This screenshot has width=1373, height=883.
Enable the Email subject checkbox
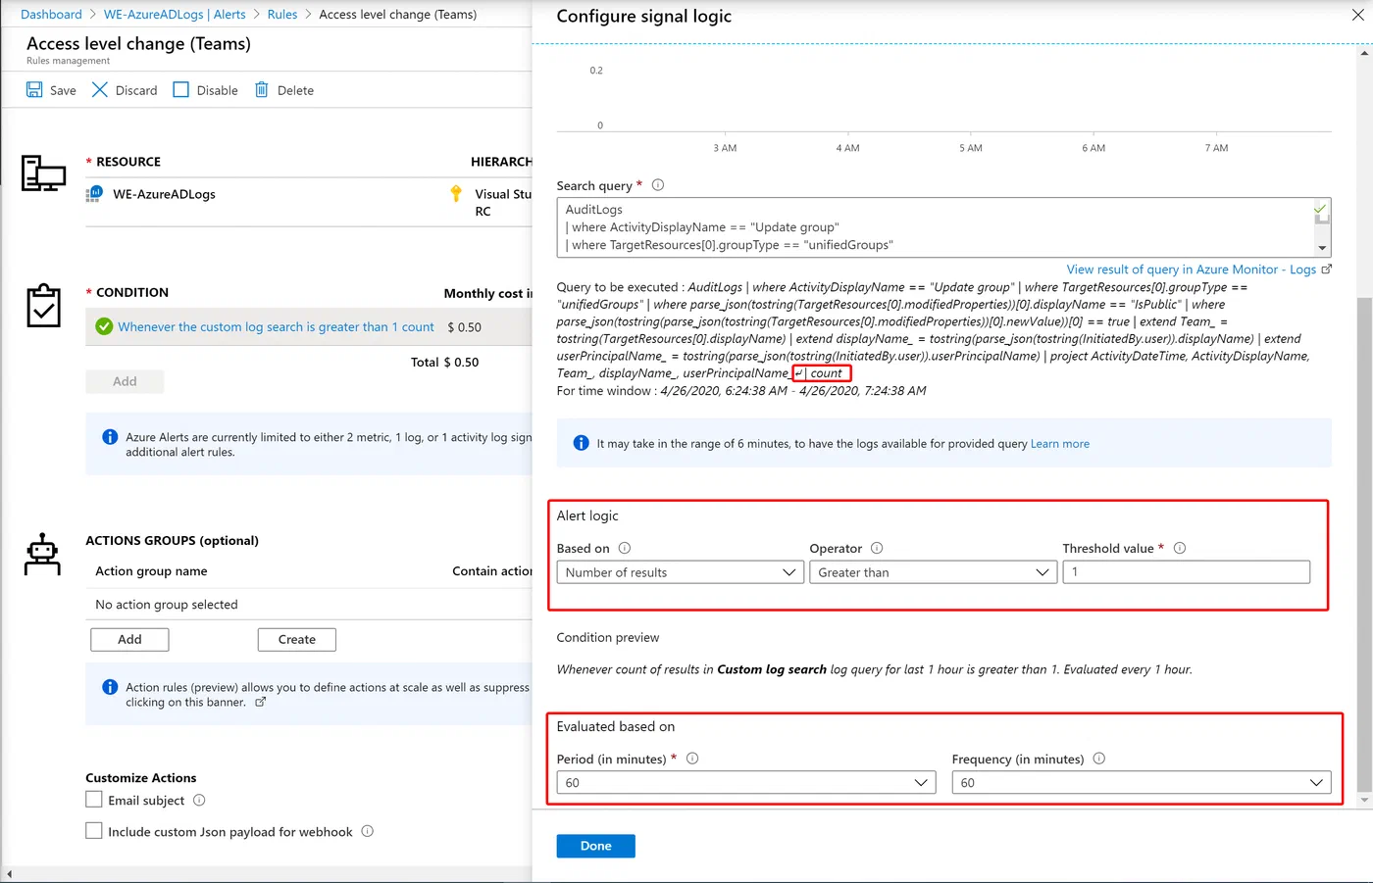[94, 800]
